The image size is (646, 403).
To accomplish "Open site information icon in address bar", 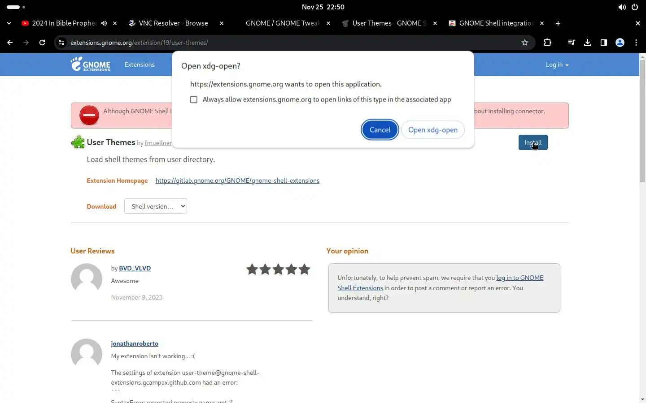I will [x=61, y=43].
